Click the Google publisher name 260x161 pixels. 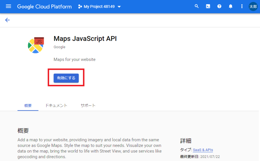(59, 47)
